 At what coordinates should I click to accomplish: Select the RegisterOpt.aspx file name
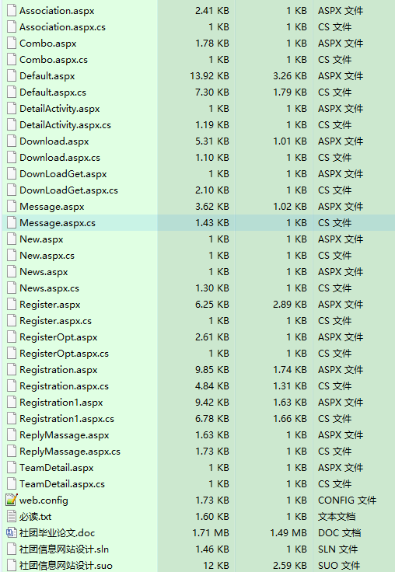pos(58,337)
